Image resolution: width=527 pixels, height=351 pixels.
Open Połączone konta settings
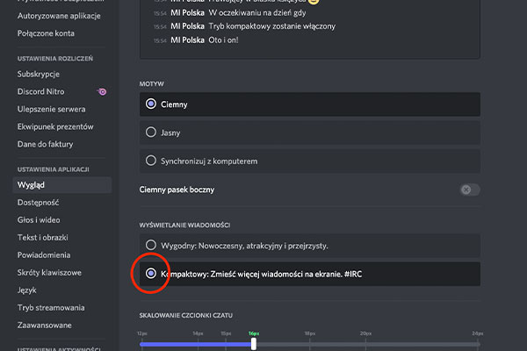[47, 33]
